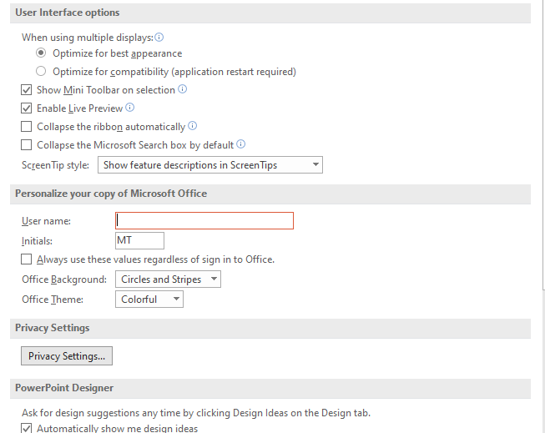Click info icon beside multiple displays label

(159, 38)
